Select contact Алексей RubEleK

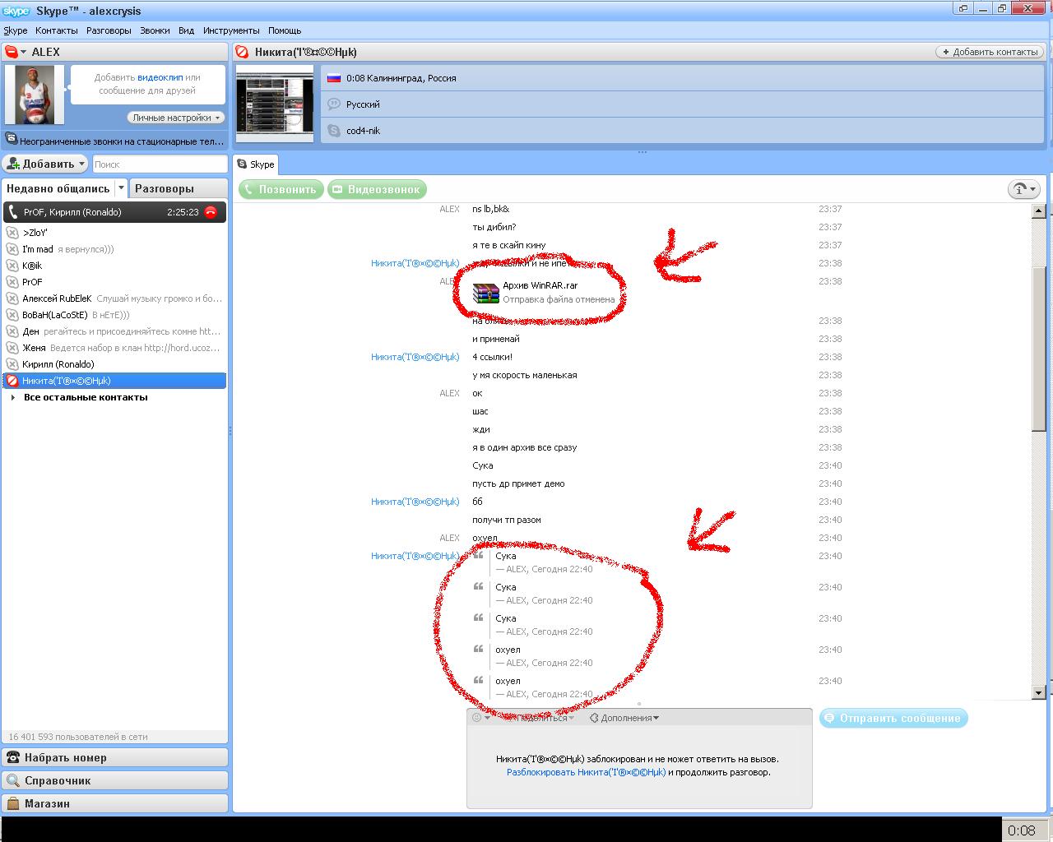pos(114,298)
